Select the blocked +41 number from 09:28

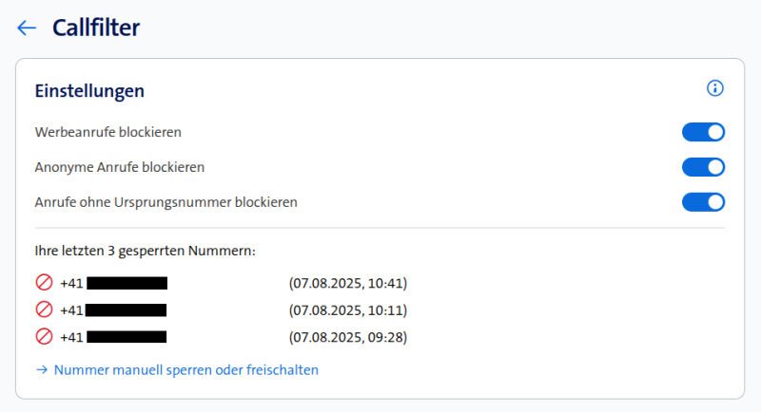[113, 336]
